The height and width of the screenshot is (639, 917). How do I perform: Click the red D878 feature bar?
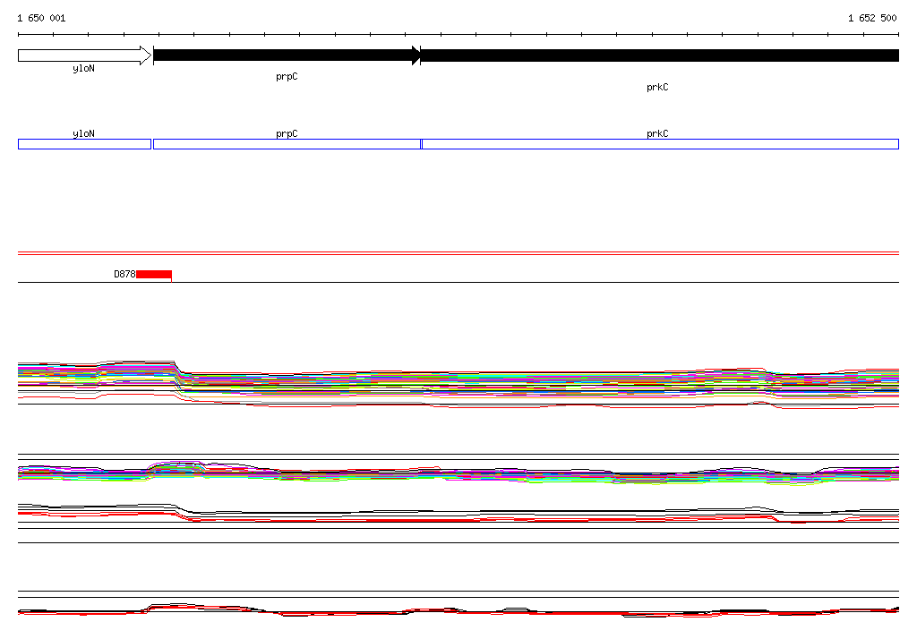point(153,274)
